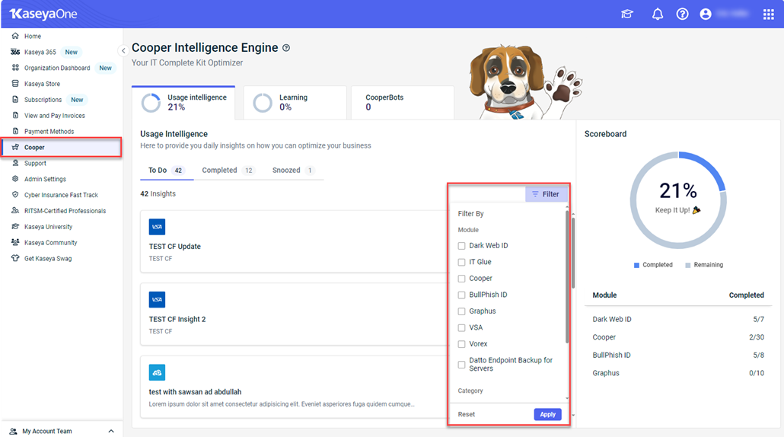This screenshot has height=437, width=784.
Task: Click the Kaseya University sidebar icon
Action: [15, 227]
